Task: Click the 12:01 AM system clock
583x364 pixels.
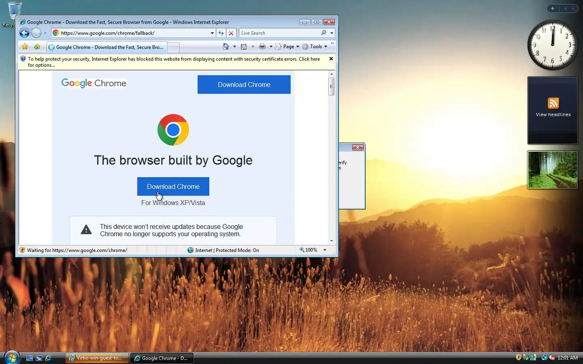Action: tap(568, 358)
